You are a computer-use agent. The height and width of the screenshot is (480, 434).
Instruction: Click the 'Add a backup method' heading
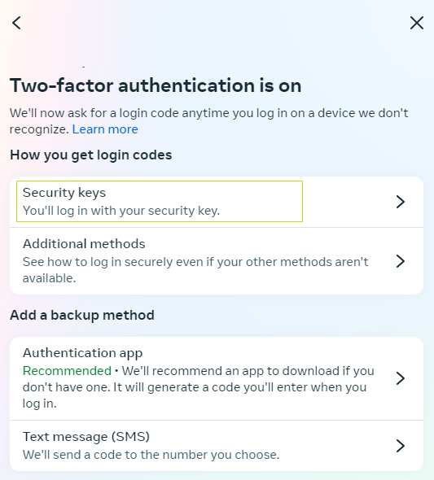tap(82, 316)
